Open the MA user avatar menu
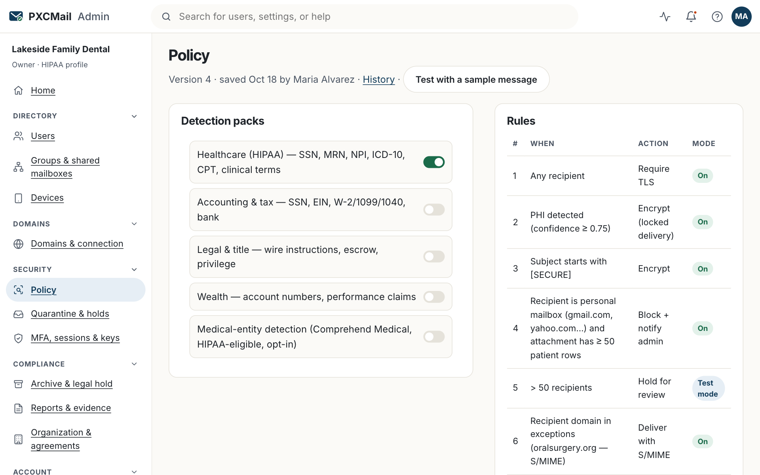The width and height of the screenshot is (760, 475). click(741, 16)
